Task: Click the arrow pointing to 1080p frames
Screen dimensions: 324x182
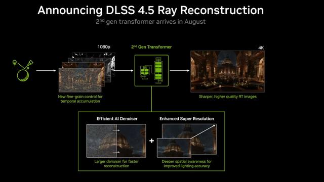Action: pyautogui.click(x=46, y=71)
